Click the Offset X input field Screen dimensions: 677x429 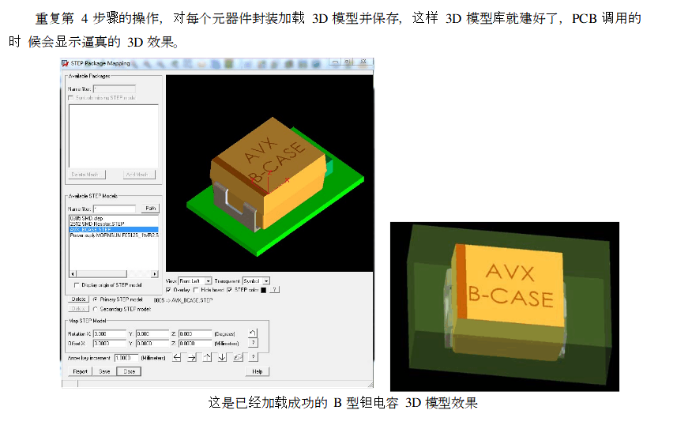110,343
